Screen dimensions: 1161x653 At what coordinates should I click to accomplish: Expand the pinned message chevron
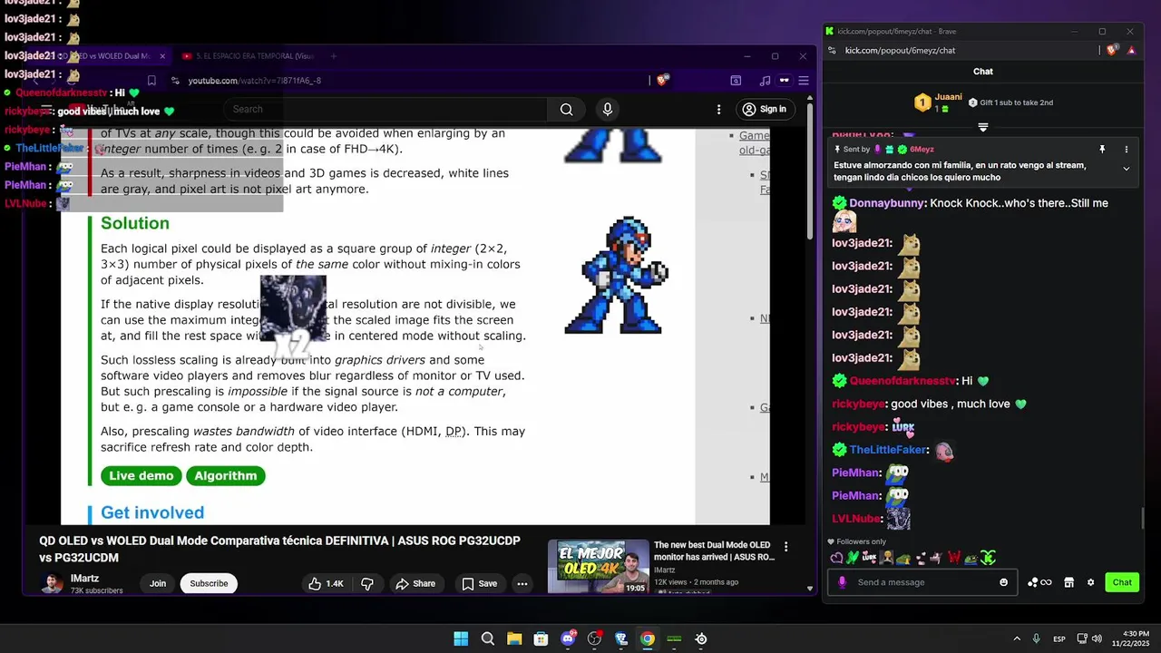pos(1127,169)
